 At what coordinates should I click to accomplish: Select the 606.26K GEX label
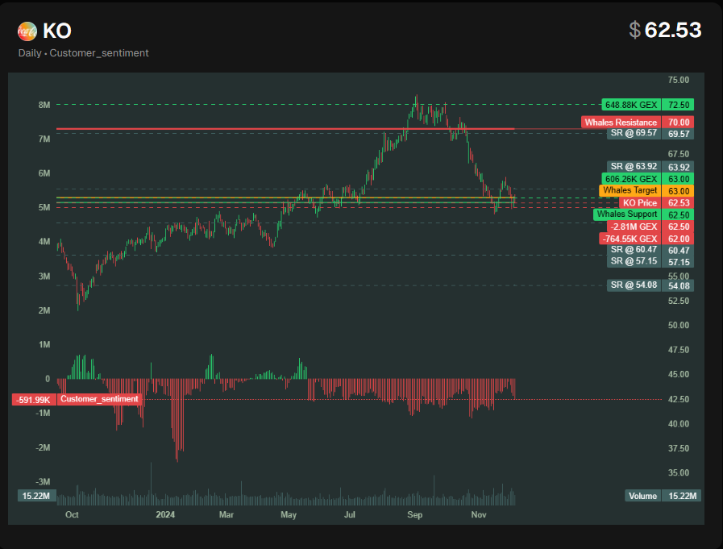click(631, 179)
